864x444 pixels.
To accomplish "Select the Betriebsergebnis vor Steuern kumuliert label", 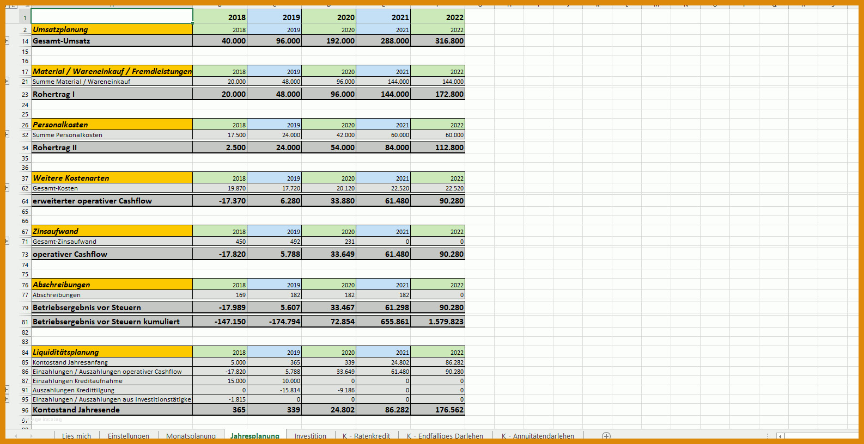I will pyautogui.click(x=112, y=322).
